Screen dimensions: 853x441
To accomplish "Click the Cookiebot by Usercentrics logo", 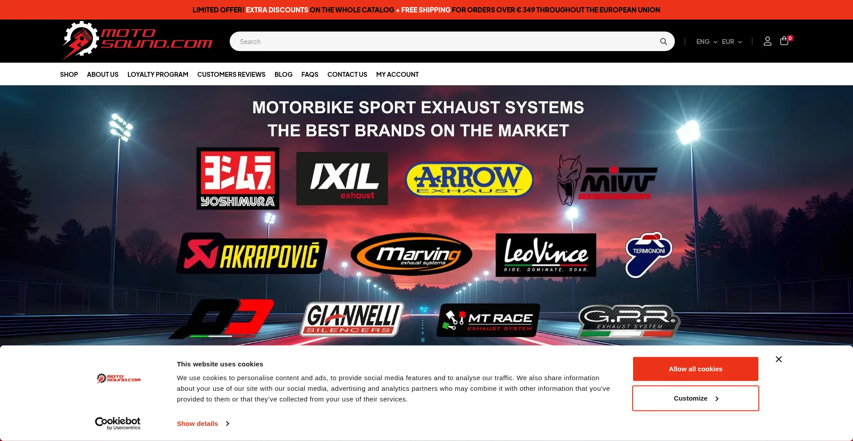I will click(117, 423).
